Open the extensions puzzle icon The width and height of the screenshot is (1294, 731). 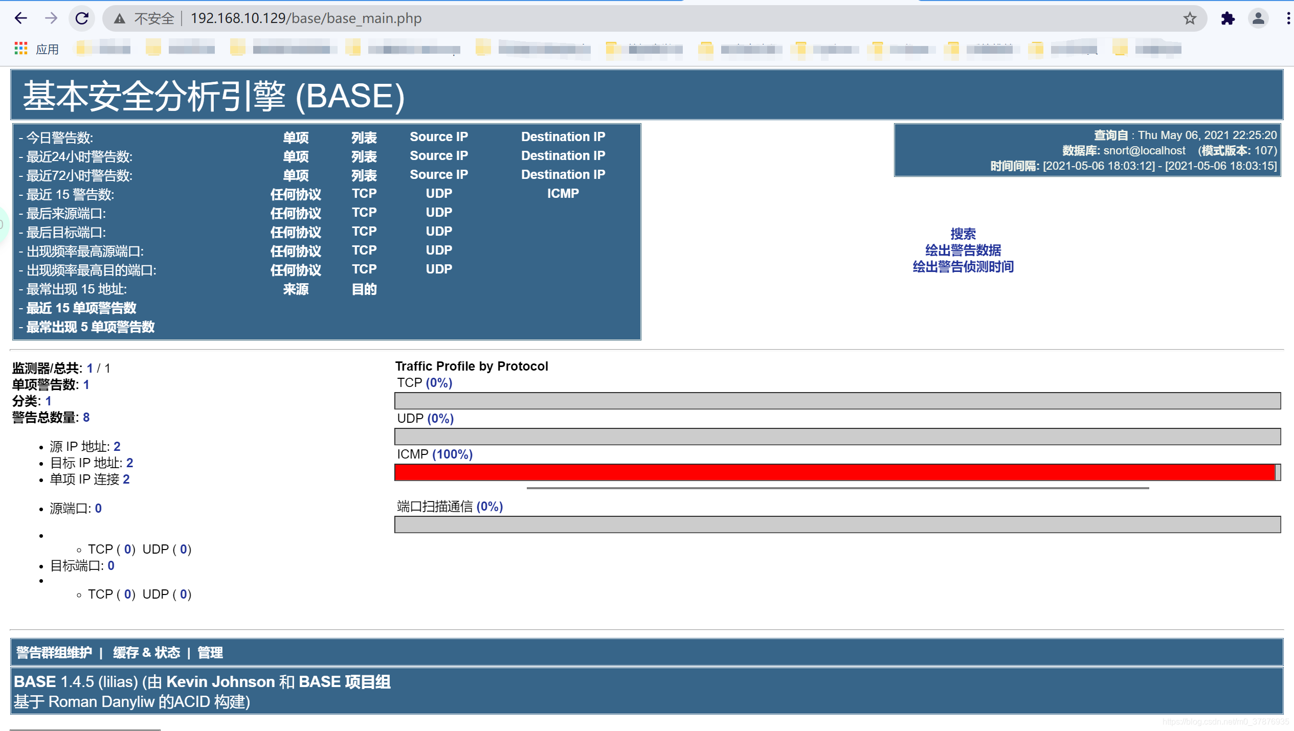click(x=1228, y=18)
